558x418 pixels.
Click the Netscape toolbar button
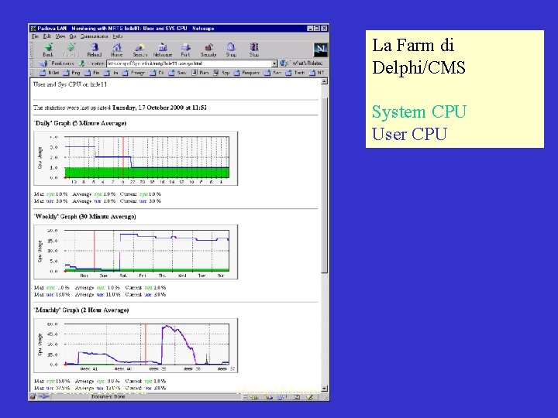(x=163, y=50)
